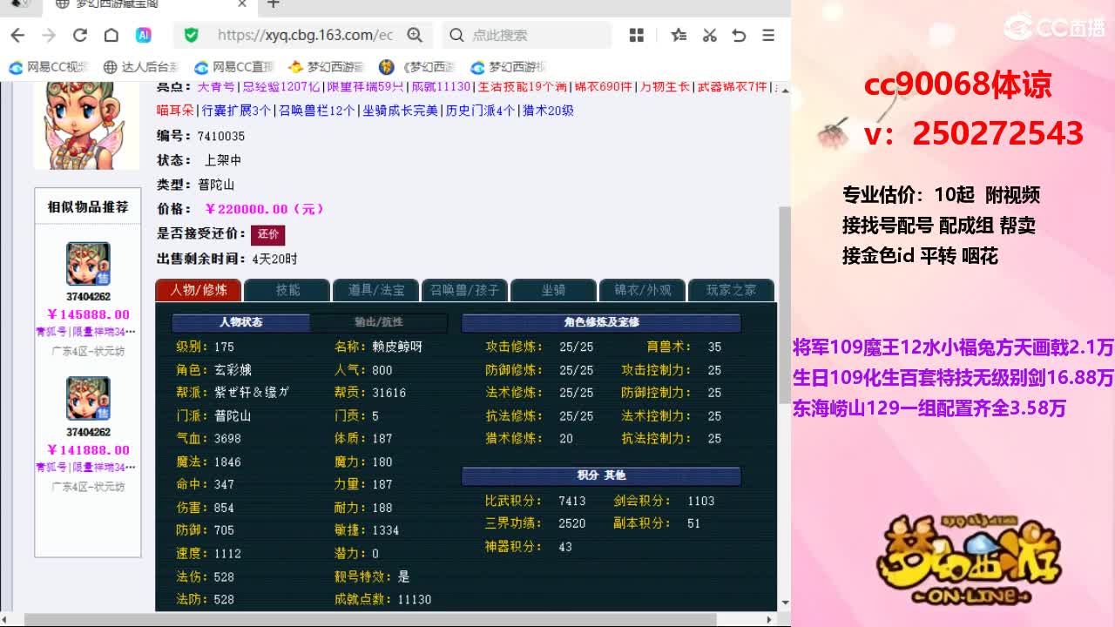Click the price ￥220000.00（元）
The width and height of the screenshot is (1115, 627).
click(x=265, y=209)
